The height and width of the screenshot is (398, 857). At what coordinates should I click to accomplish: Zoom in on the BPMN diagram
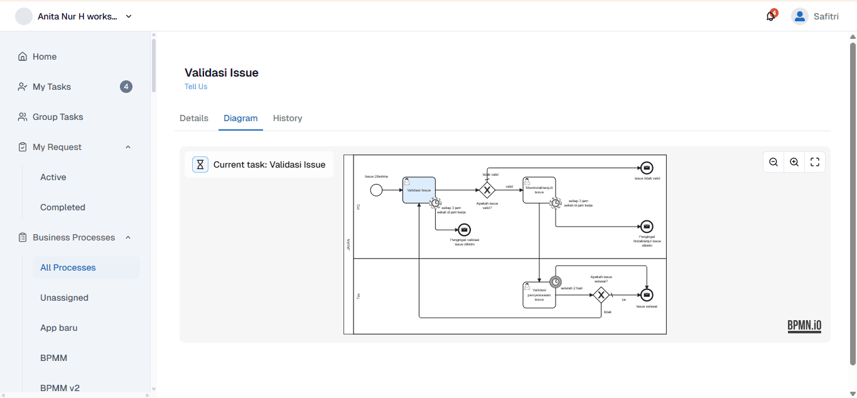tap(794, 161)
